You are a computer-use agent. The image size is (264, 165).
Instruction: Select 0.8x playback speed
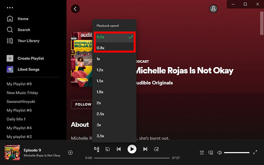(114, 48)
